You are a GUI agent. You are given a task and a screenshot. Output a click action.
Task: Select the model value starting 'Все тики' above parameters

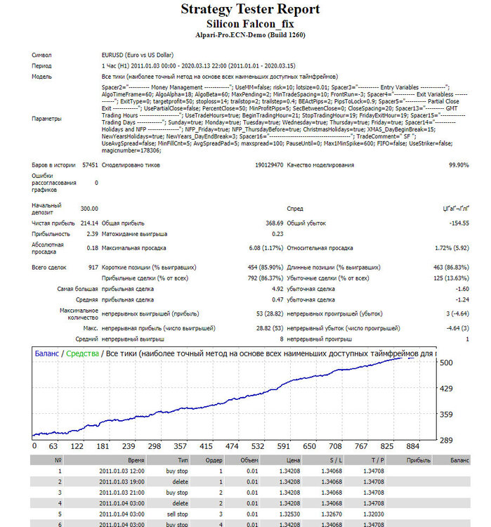tap(220, 77)
